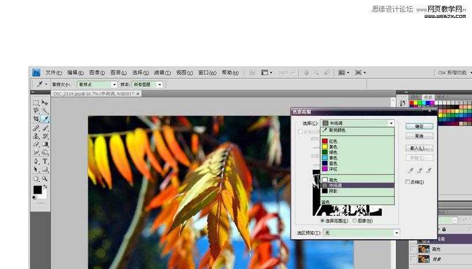
Task: Pick the red swatch in the 色板 panel
Action: tap(412, 103)
